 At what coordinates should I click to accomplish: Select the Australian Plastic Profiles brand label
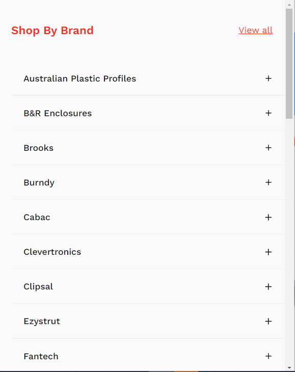(x=79, y=78)
